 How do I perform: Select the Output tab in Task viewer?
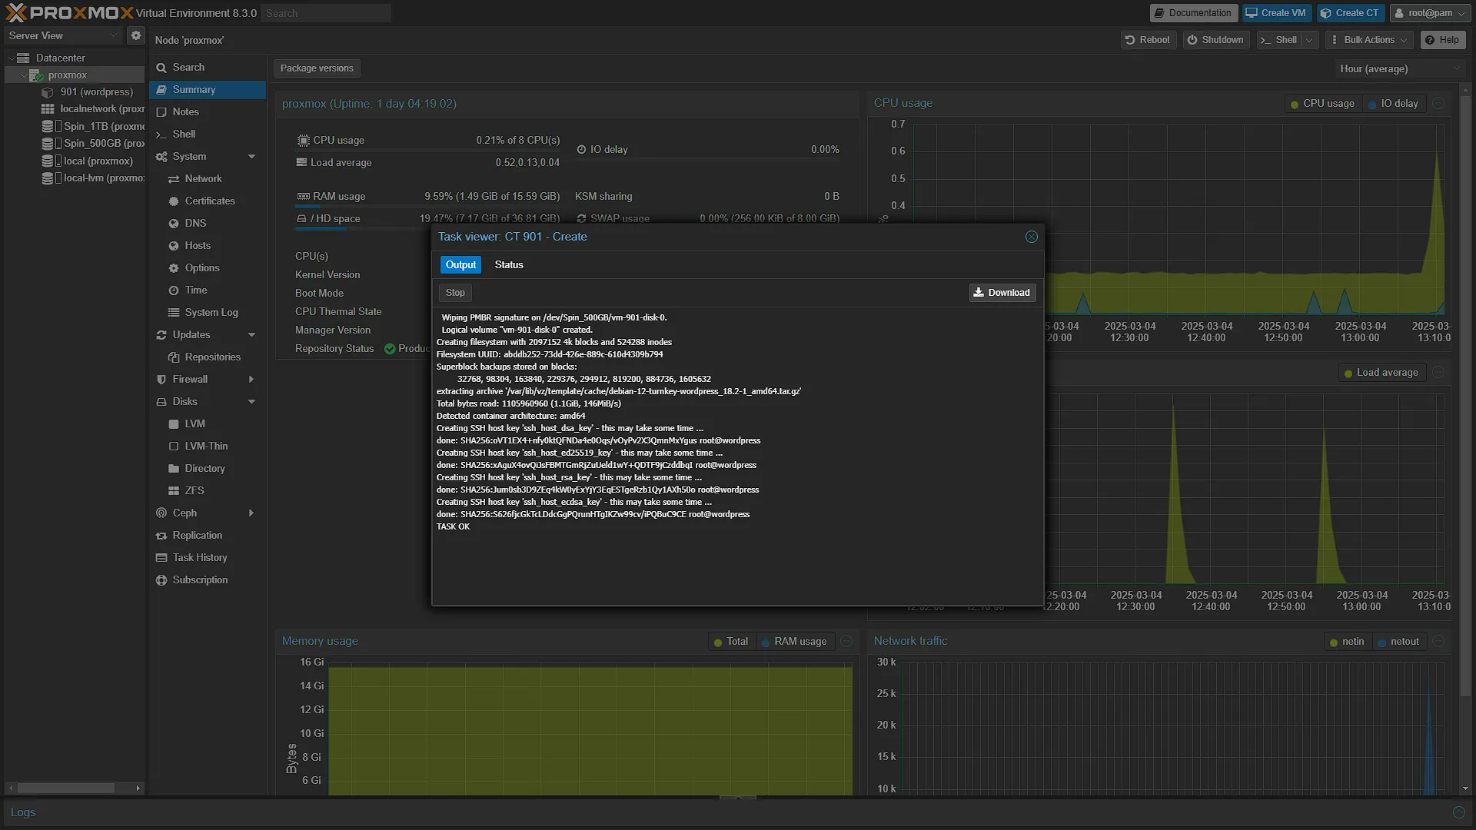460,264
